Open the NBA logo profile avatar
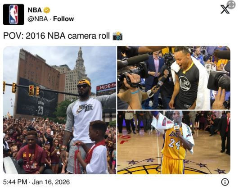The image size is (239, 191). 14,14
